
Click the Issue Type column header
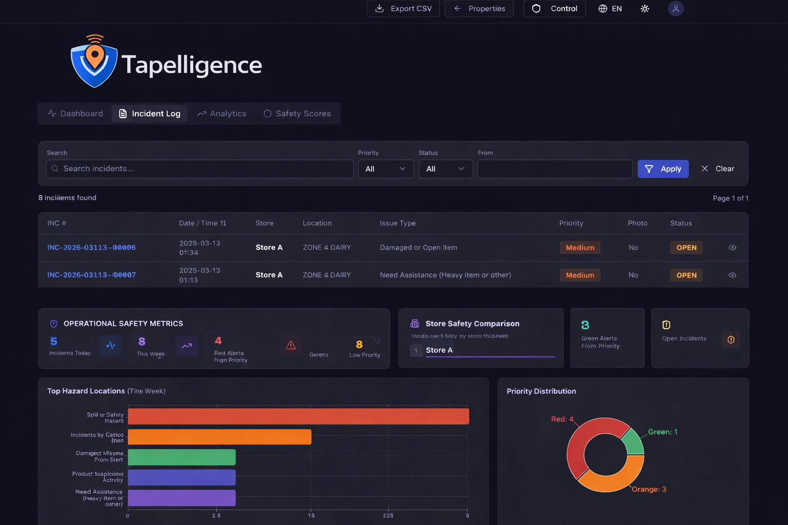398,223
